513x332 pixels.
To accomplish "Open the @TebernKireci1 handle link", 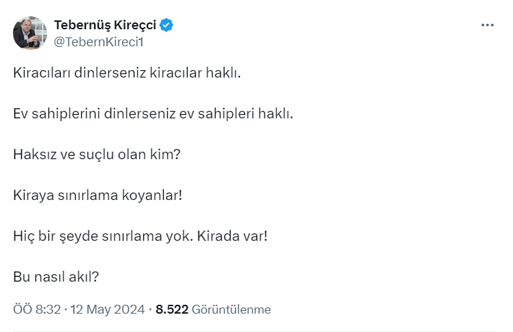I will tap(98, 41).
